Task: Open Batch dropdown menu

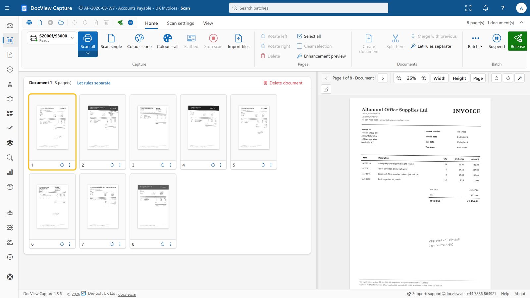Action: [475, 41]
